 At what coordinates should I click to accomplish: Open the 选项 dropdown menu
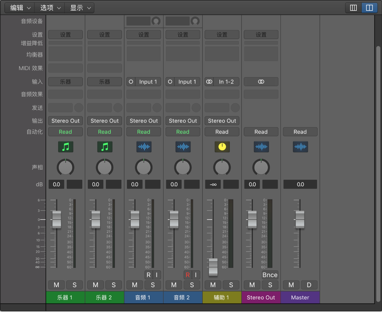[x=50, y=8]
